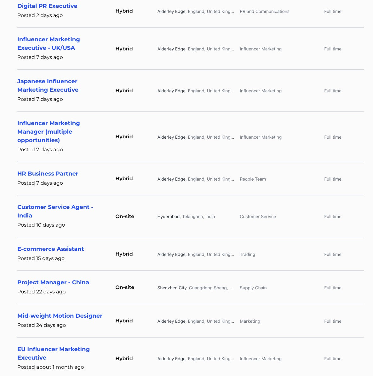Click the 'Posted about 1 month ago' text

point(50,367)
